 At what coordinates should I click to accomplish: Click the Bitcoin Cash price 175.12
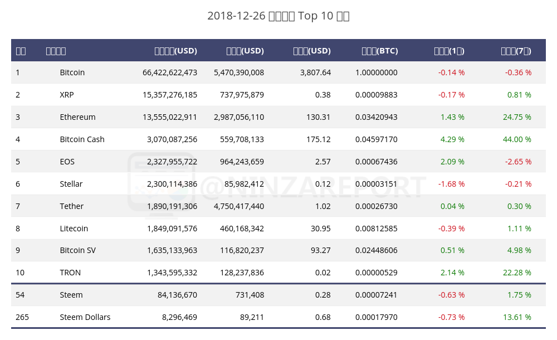(318, 139)
